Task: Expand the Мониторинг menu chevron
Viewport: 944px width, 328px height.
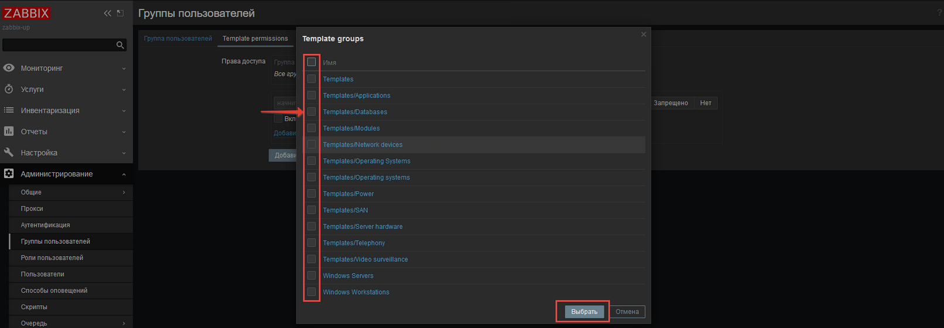Action: click(x=124, y=69)
